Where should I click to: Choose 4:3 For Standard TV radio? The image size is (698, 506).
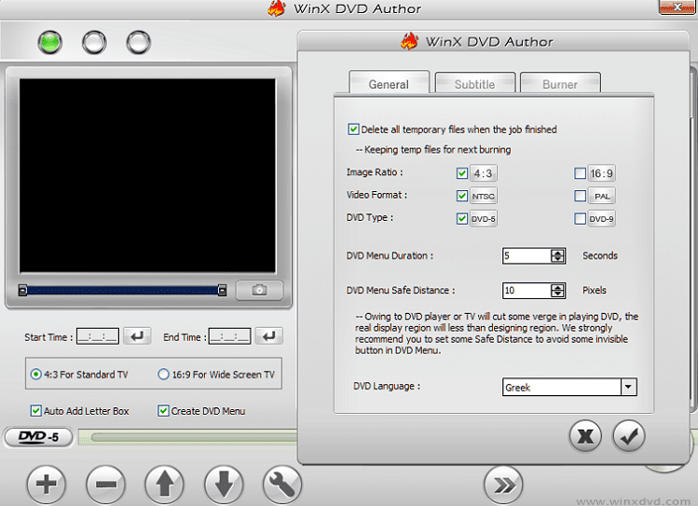(36, 375)
